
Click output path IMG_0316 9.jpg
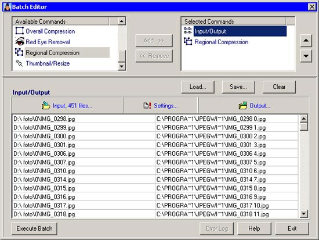[227, 197]
